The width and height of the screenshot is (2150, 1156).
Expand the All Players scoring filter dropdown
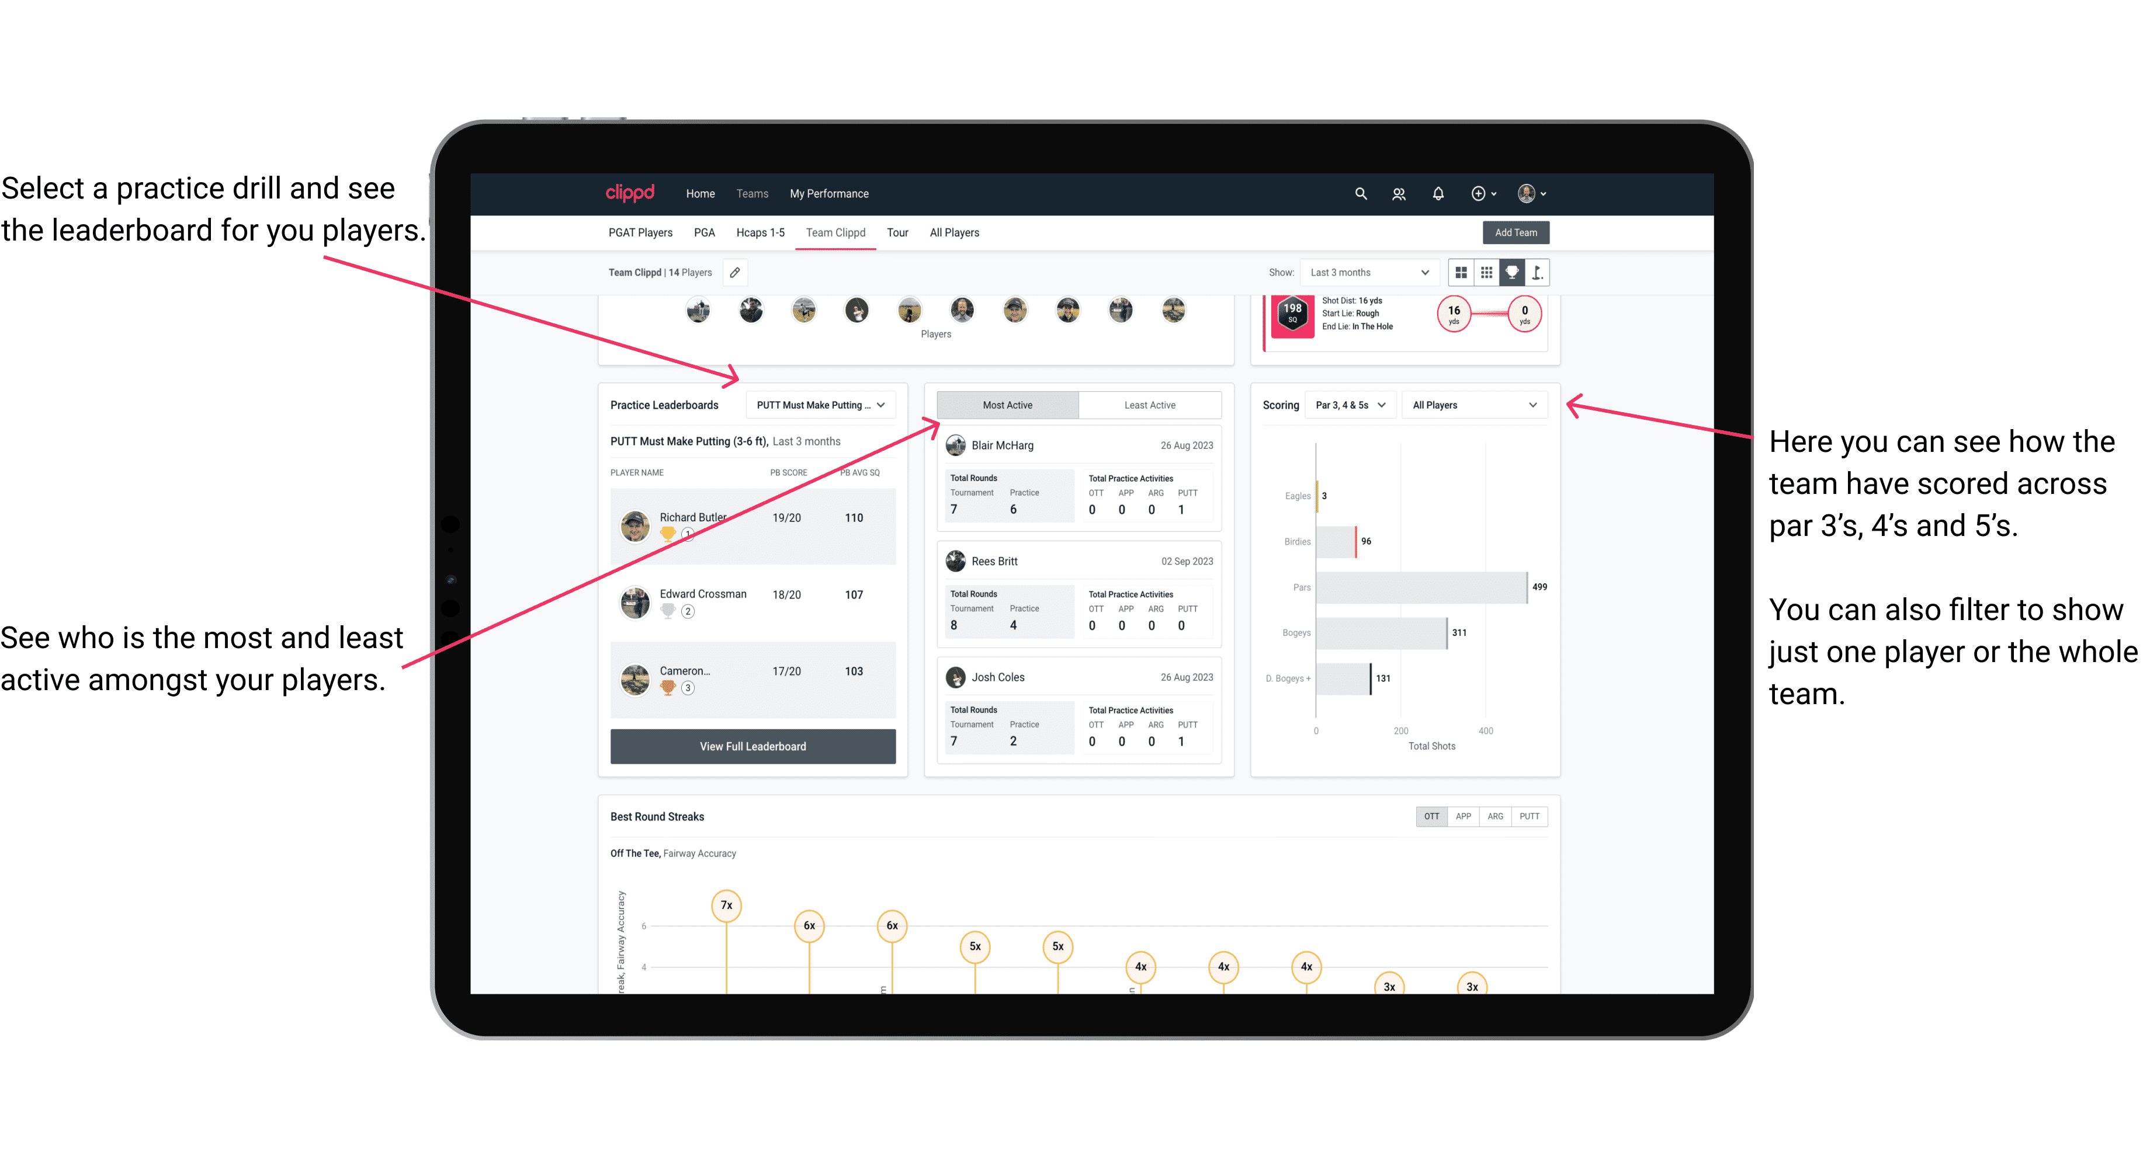pos(1482,405)
